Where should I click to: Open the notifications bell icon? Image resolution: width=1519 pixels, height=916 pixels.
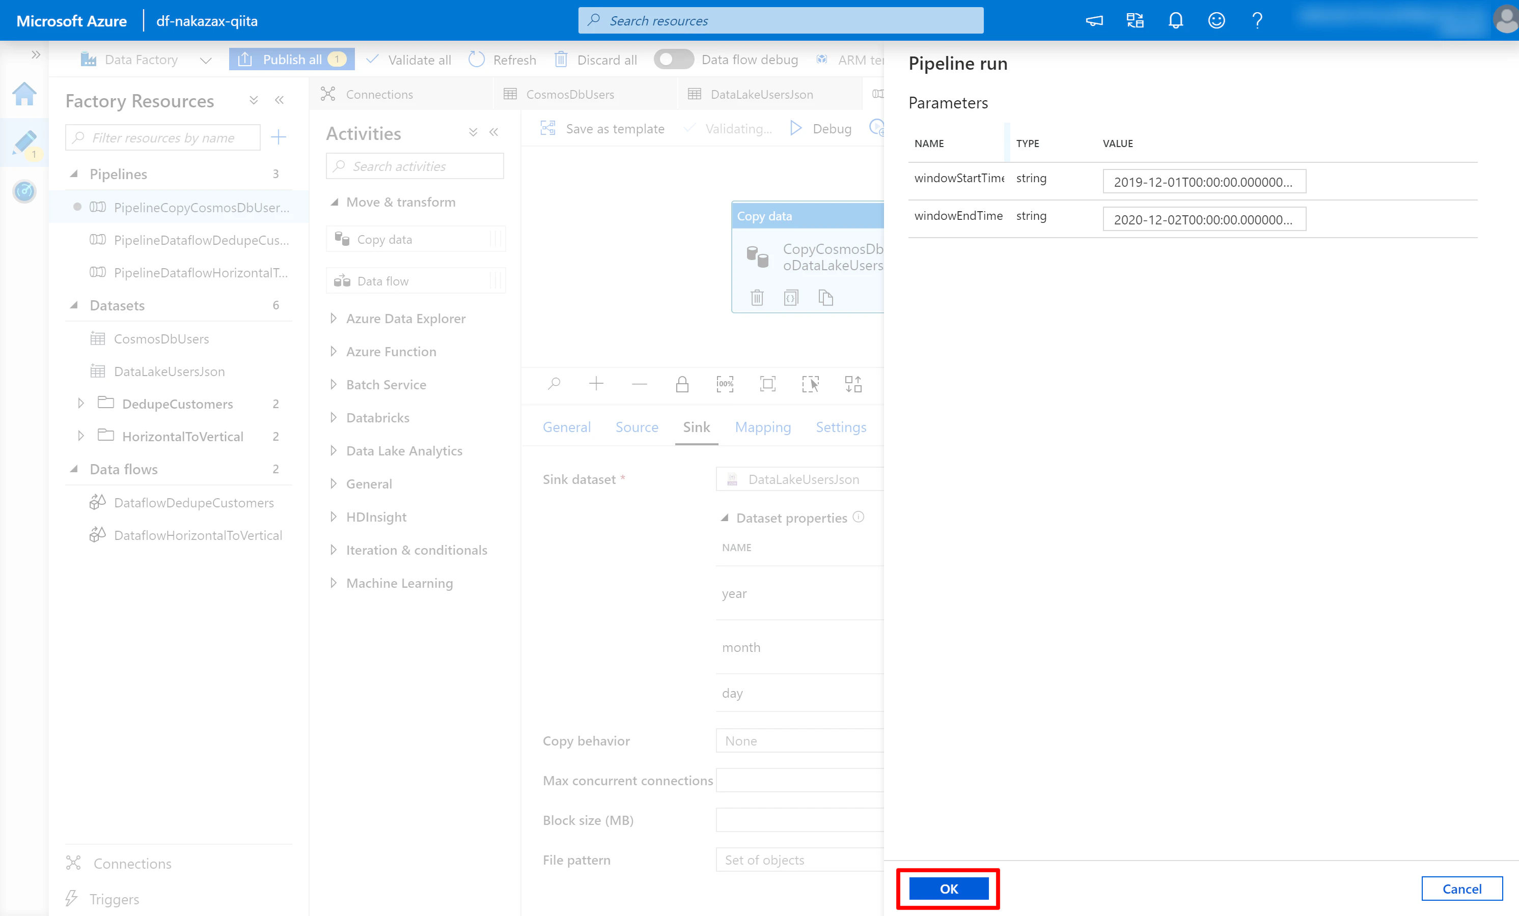(1176, 20)
